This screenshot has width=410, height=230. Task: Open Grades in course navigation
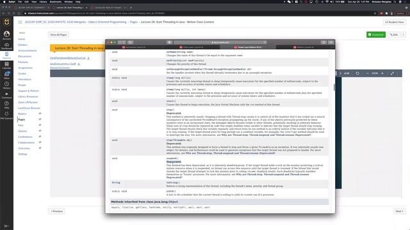coord(22,73)
